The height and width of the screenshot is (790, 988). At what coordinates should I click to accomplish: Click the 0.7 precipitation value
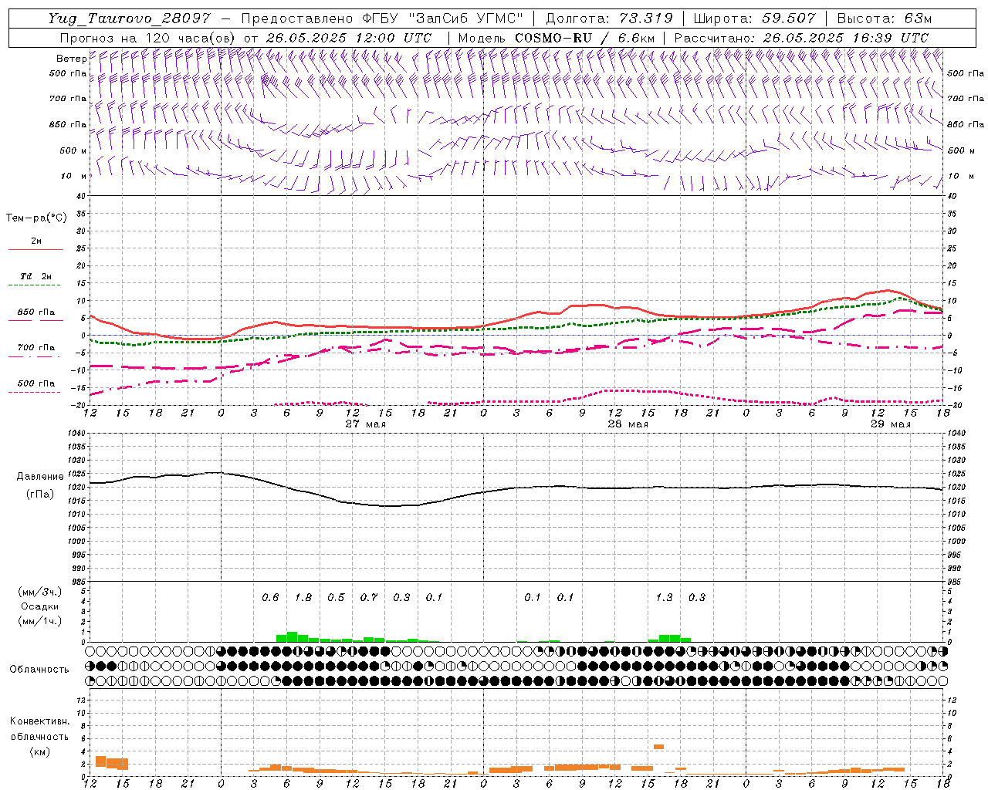click(369, 597)
